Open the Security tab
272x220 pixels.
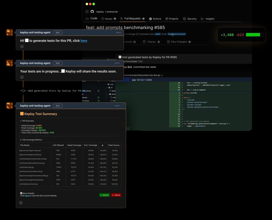pyautogui.click(x=190, y=19)
